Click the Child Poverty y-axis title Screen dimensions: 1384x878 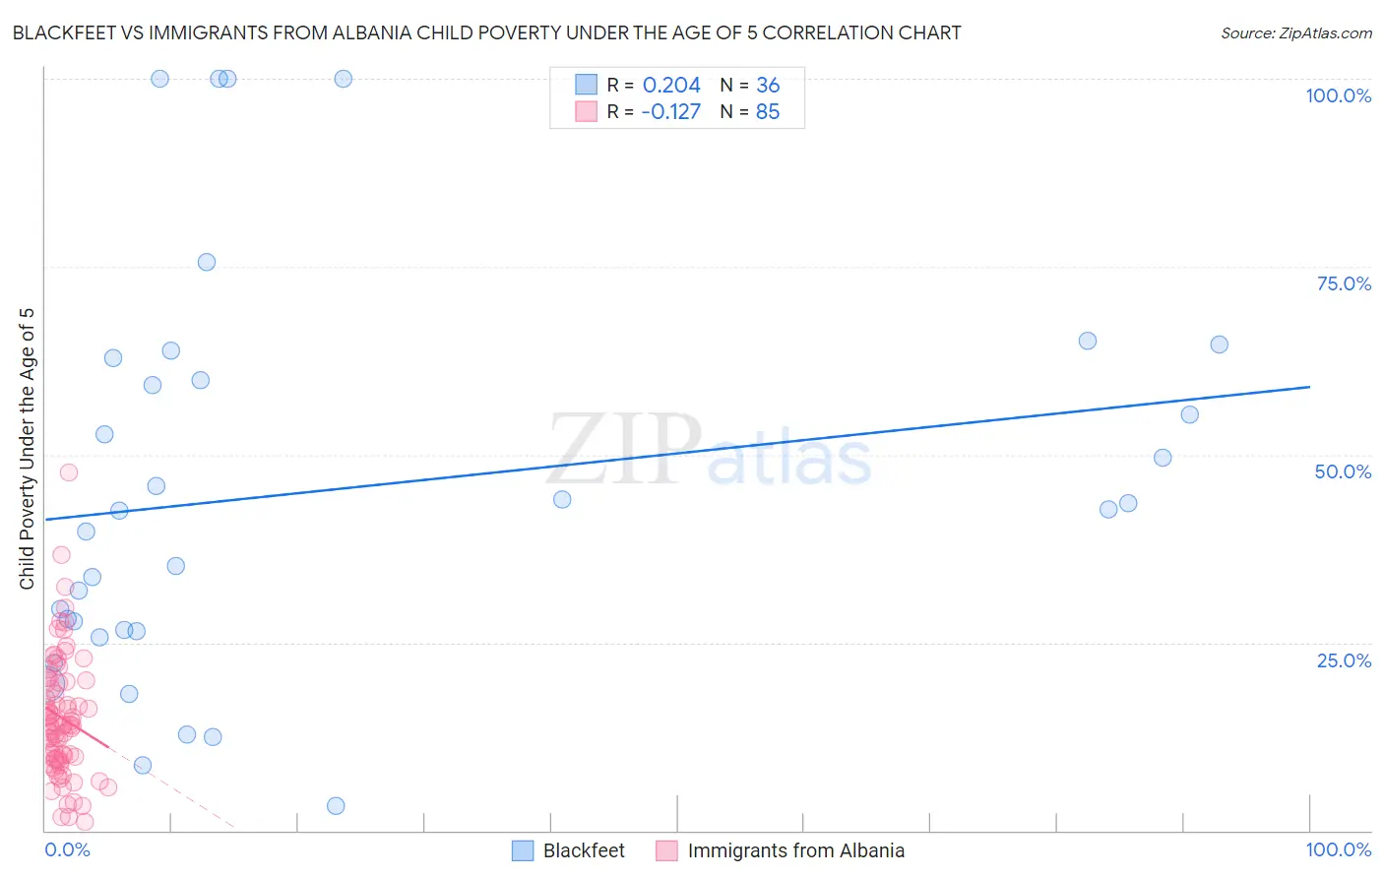click(28, 449)
